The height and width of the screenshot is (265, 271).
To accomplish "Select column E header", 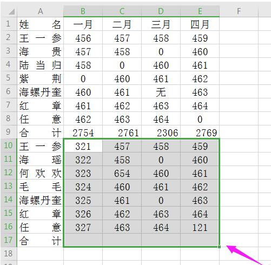I will pyautogui.click(x=200, y=11).
